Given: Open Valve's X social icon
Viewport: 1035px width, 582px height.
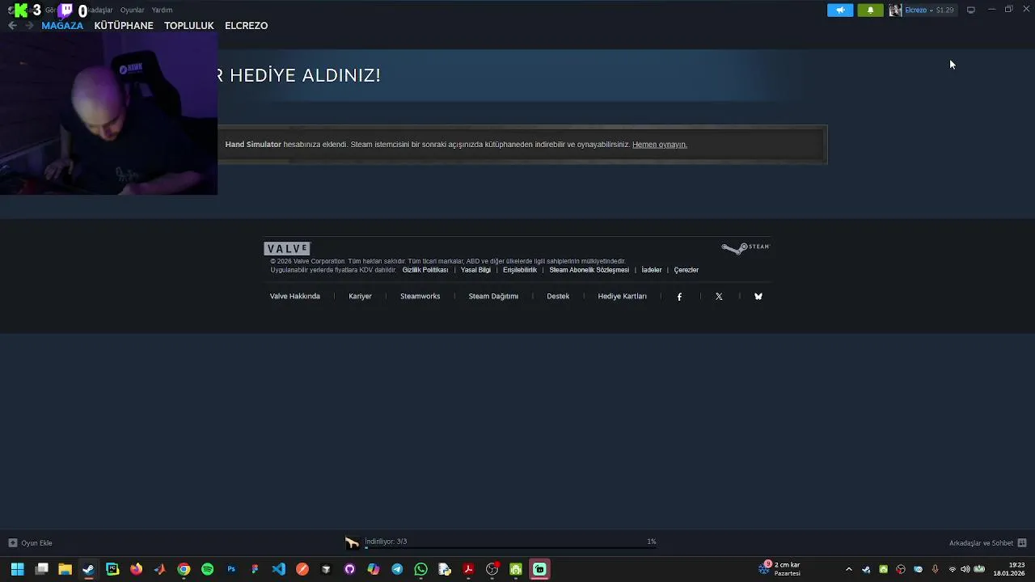Looking at the screenshot, I should pos(719,297).
